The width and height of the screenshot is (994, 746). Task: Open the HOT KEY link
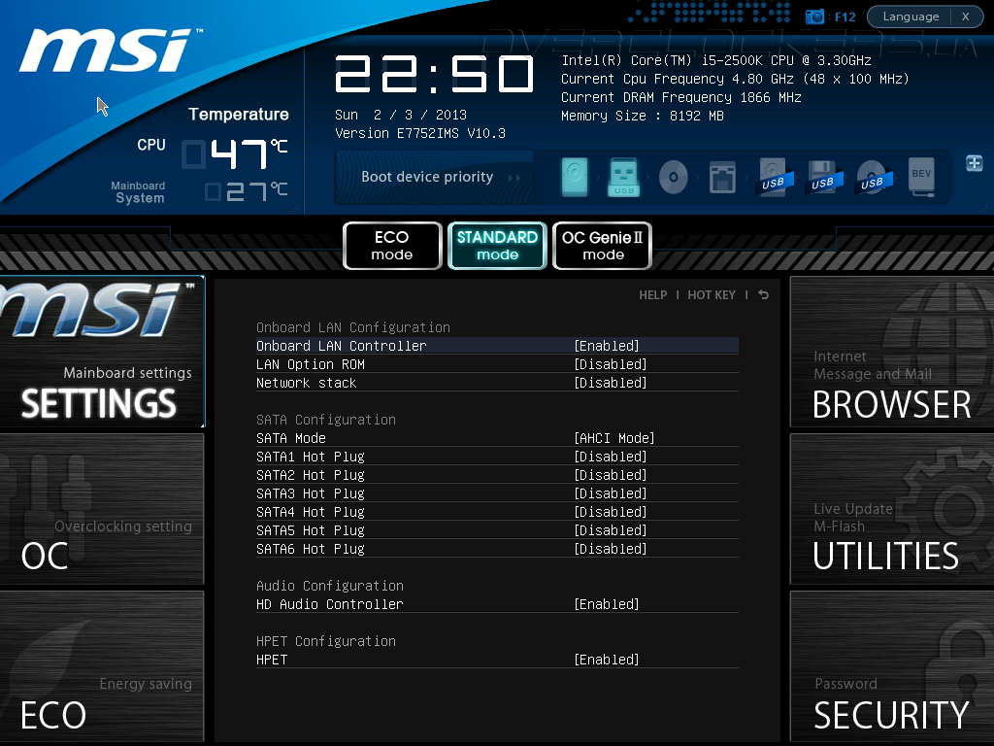[712, 295]
